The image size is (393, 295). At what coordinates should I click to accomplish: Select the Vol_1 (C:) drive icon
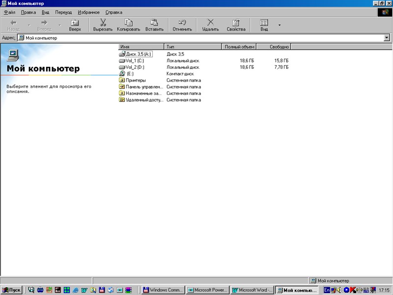click(x=122, y=60)
